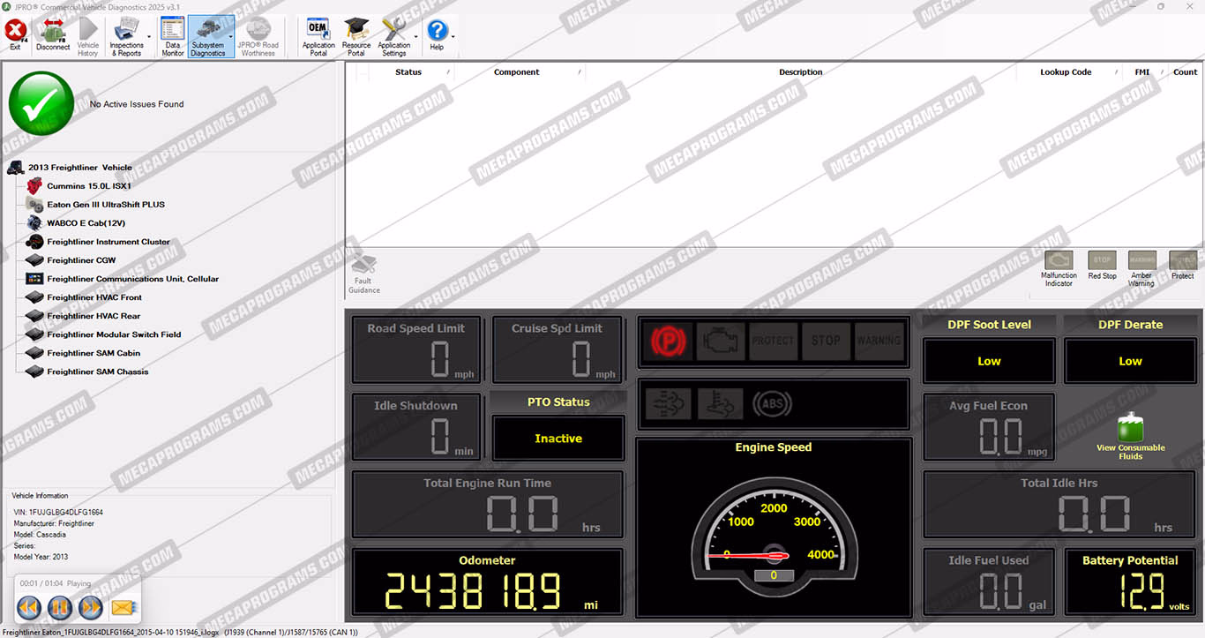
Task: Select Cummins 15.0L ISX1 engine
Action: click(x=89, y=186)
